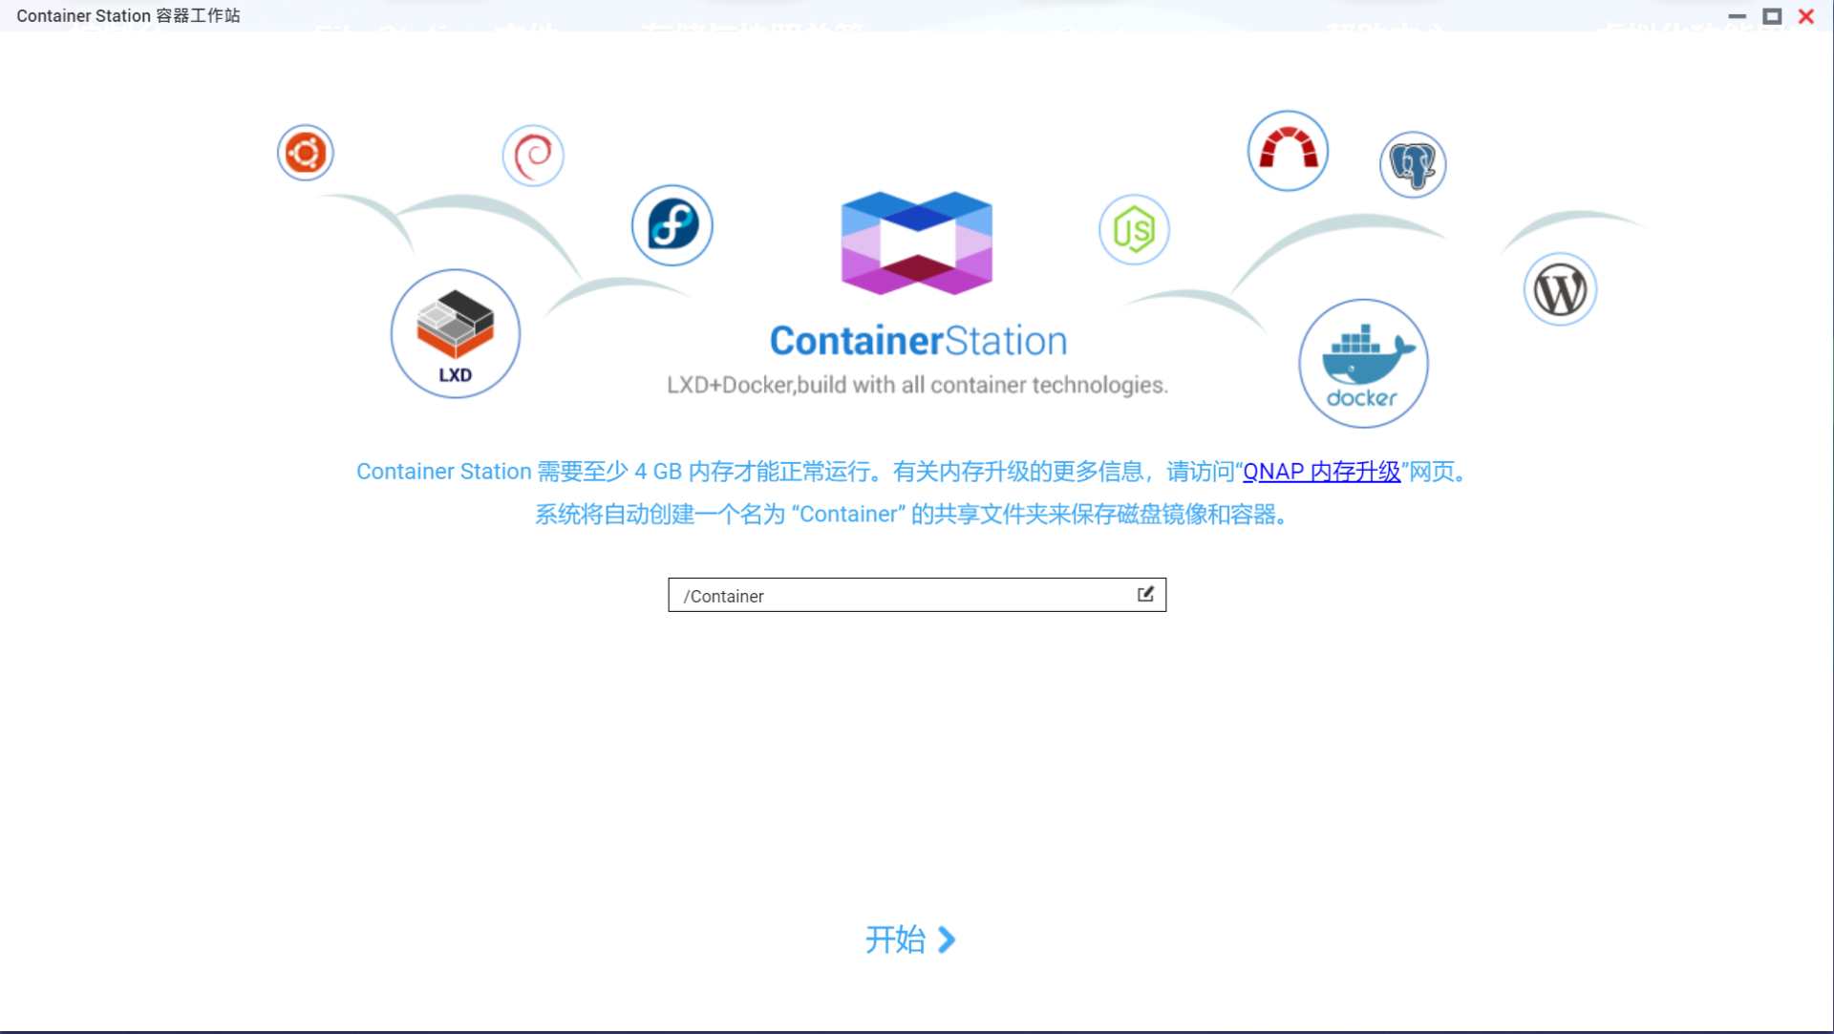Click the Node.js logo icon

tap(1134, 230)
